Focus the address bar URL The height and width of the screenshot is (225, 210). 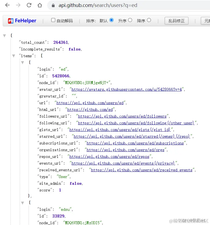pos(98,5)
